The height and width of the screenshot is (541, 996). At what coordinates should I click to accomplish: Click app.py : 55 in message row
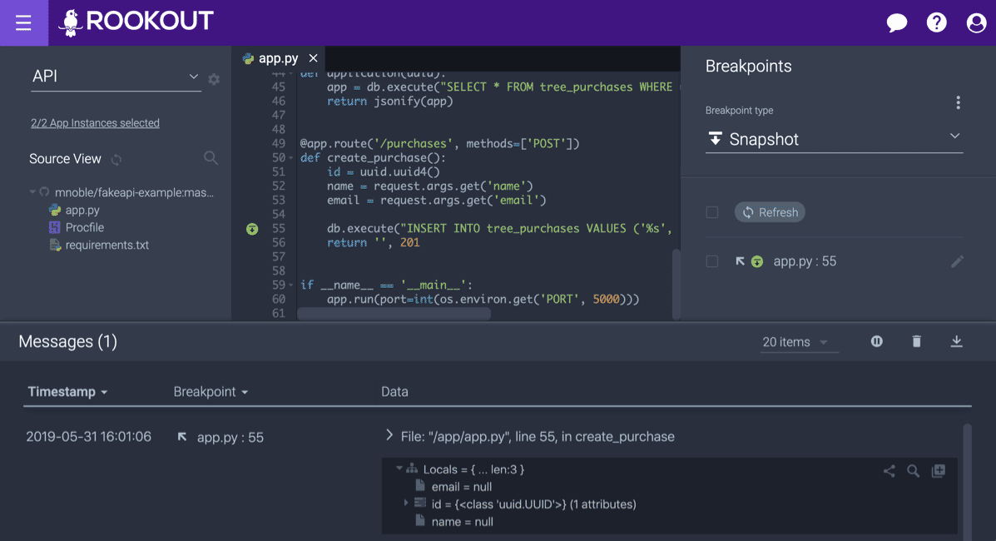[230, 437]
